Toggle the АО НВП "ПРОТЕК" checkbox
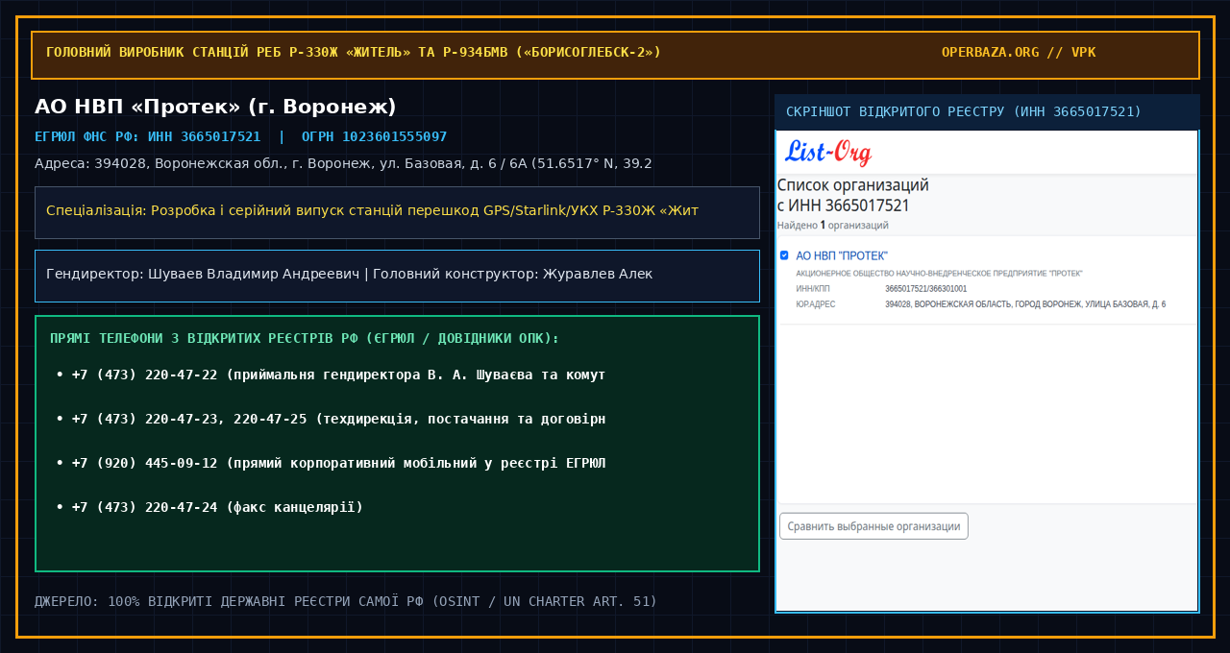 tap(784, 255)
